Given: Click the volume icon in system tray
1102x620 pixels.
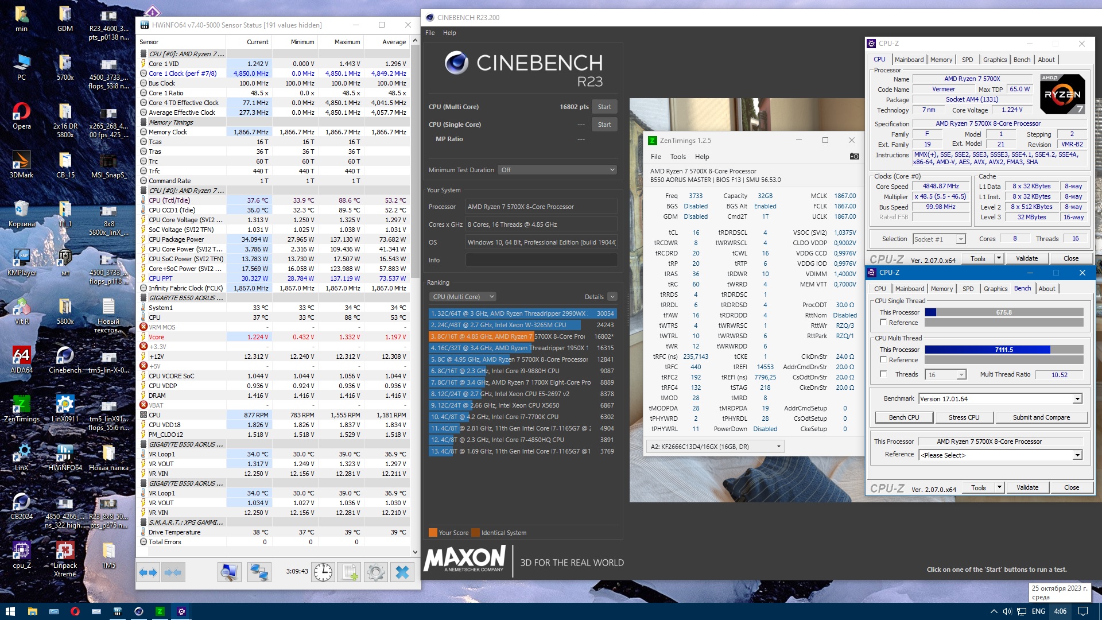Looking at the screenshot, I should click(x=1007, y=611).
